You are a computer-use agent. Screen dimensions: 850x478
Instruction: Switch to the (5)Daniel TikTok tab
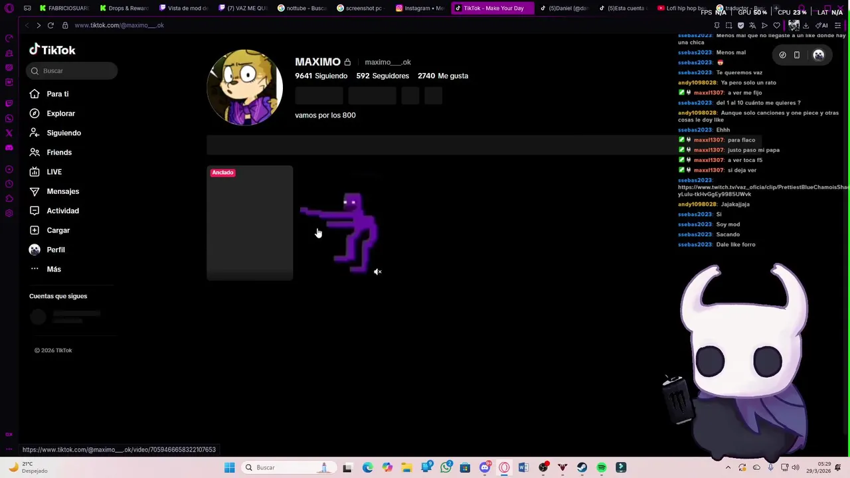[x=564, y=8]
